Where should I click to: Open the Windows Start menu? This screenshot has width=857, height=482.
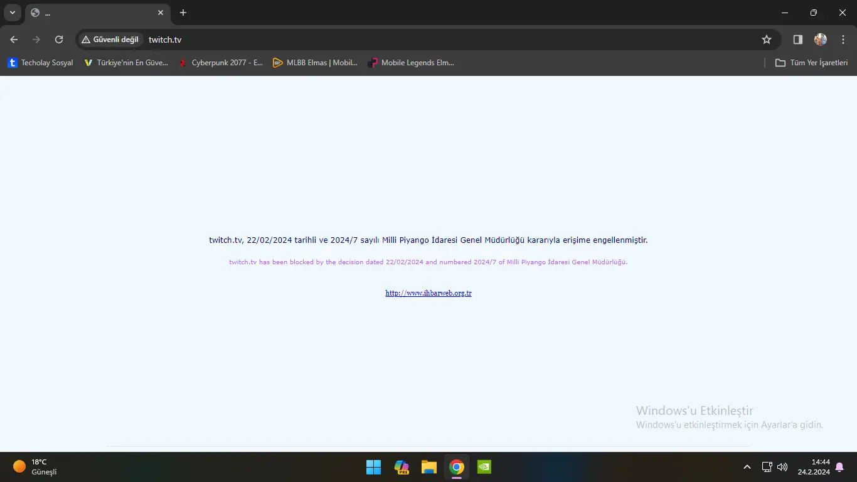click(x=373, y=467)
